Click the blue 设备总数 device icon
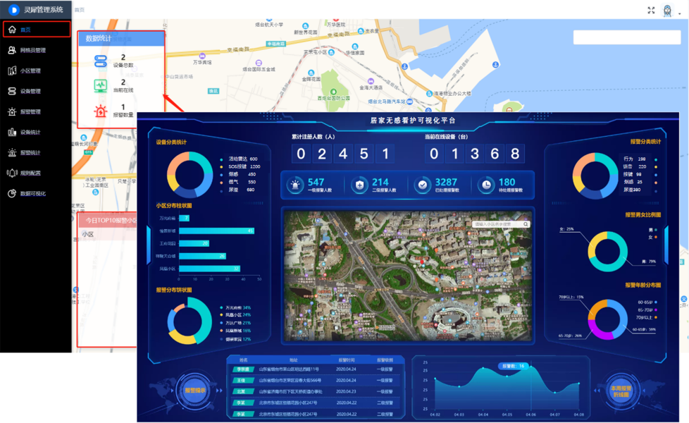The image size is (689, 423). [x=100, y=61]
